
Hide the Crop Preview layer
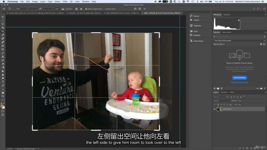pyautogui.click(x=214, y=109)
